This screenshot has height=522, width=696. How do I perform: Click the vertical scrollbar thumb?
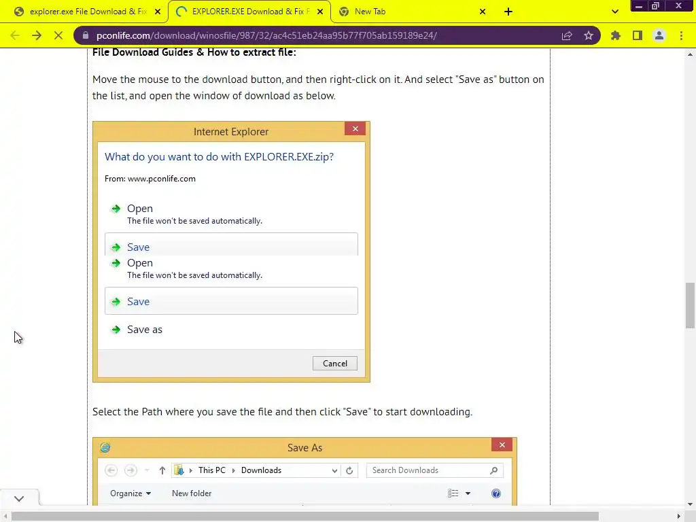coord(690,305)
